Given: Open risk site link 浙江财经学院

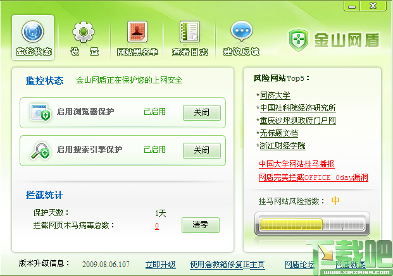Looking at the screenshot, I should point(282,146).
